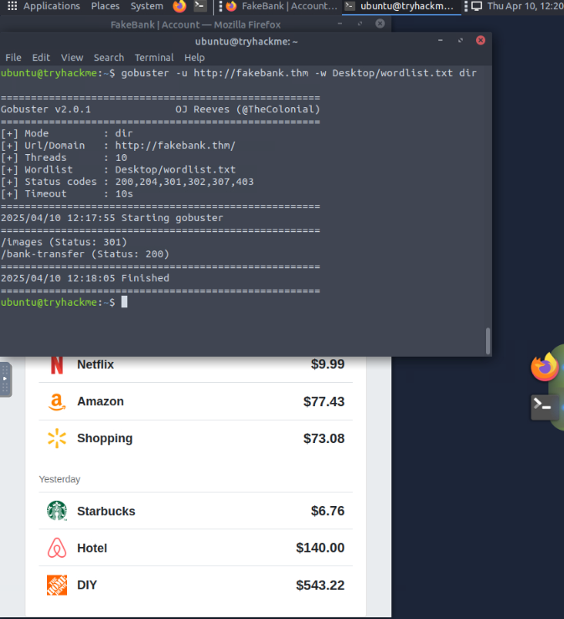Click the Amazon logo icon
Image resolution: width=564 pixels, height=619 pixels.
pos(57,402)
